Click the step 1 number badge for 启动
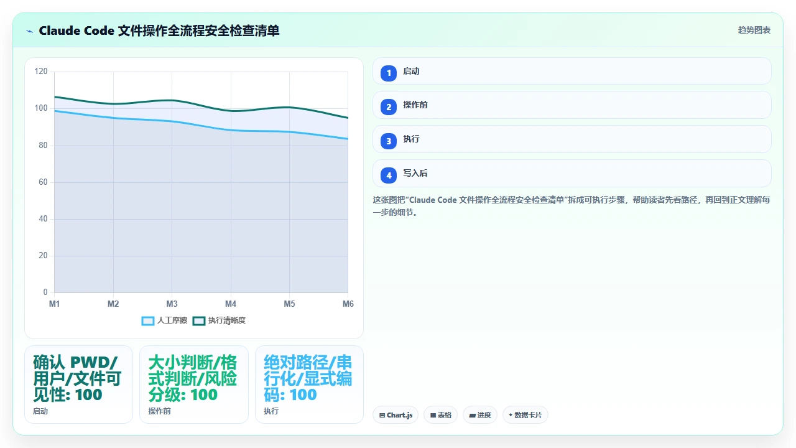Screen dimensions: 796x448 389,73
